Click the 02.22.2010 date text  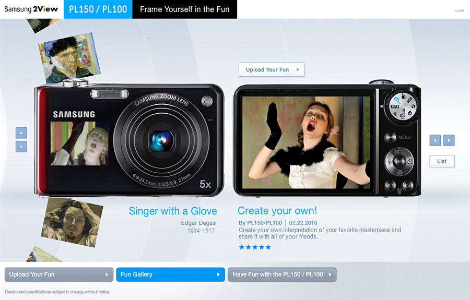coord(303,223)
